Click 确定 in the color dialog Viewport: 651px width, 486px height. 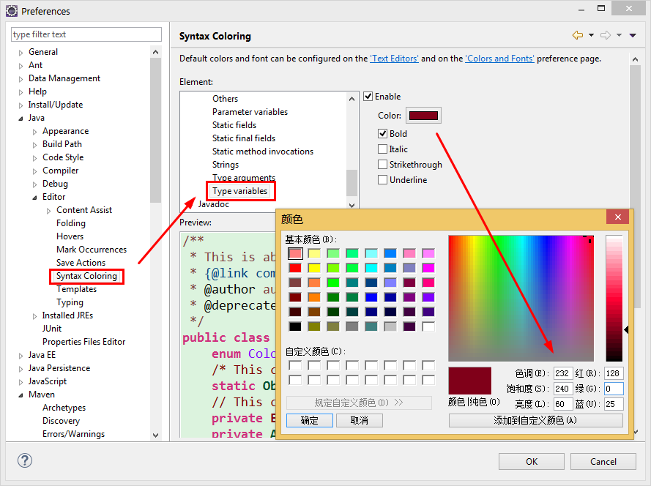click(x=310, y=420)
